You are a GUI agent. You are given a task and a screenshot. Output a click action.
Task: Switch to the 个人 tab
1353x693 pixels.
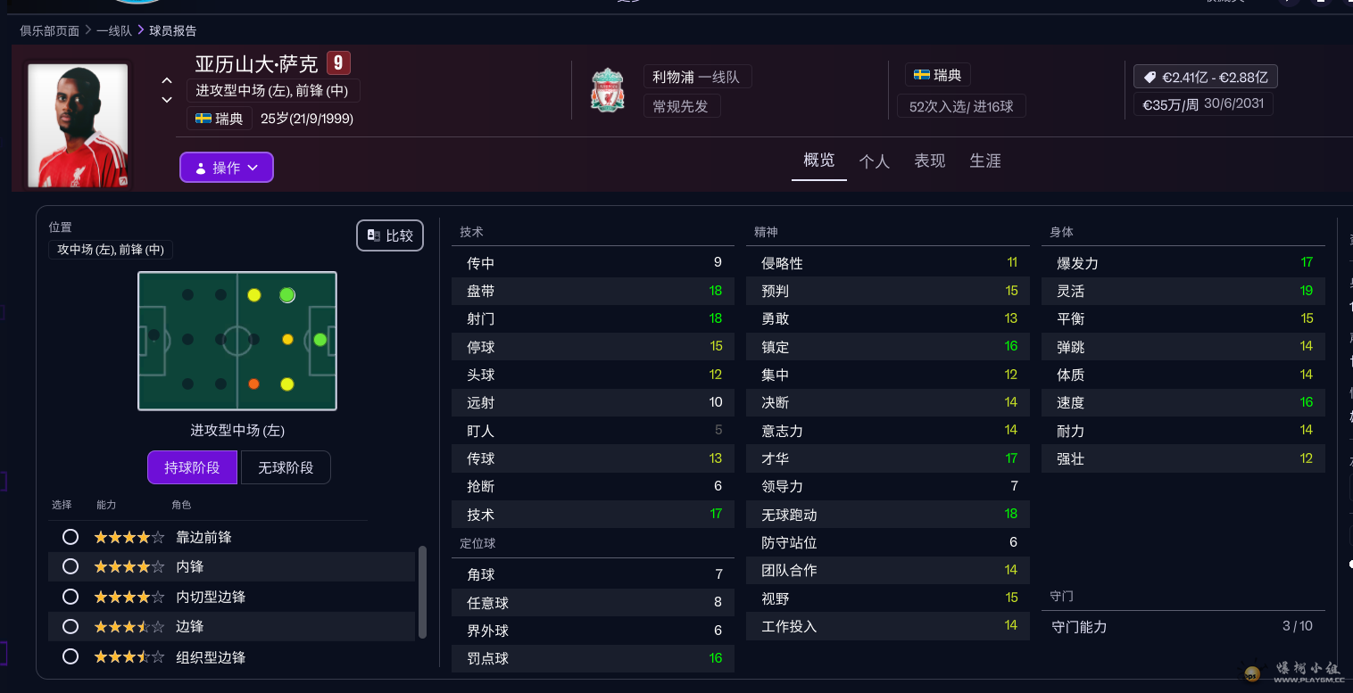[x=874, y=161]
